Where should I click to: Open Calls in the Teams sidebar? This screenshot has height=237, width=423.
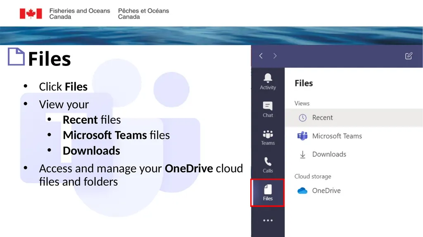268,165
